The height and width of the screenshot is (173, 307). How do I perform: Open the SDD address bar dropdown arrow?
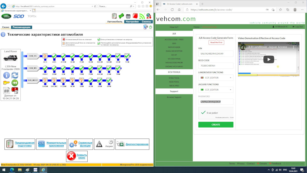coord(92,6)
